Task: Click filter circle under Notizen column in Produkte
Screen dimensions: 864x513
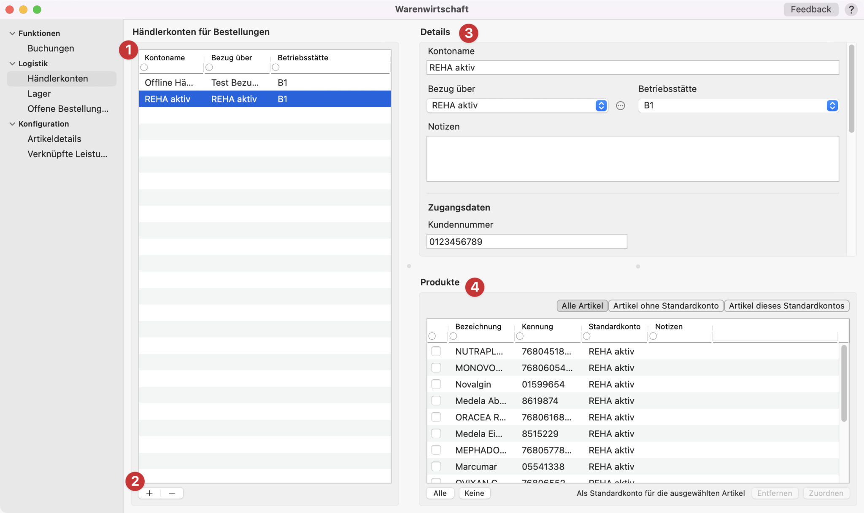Action: click(x=653, y=336)
